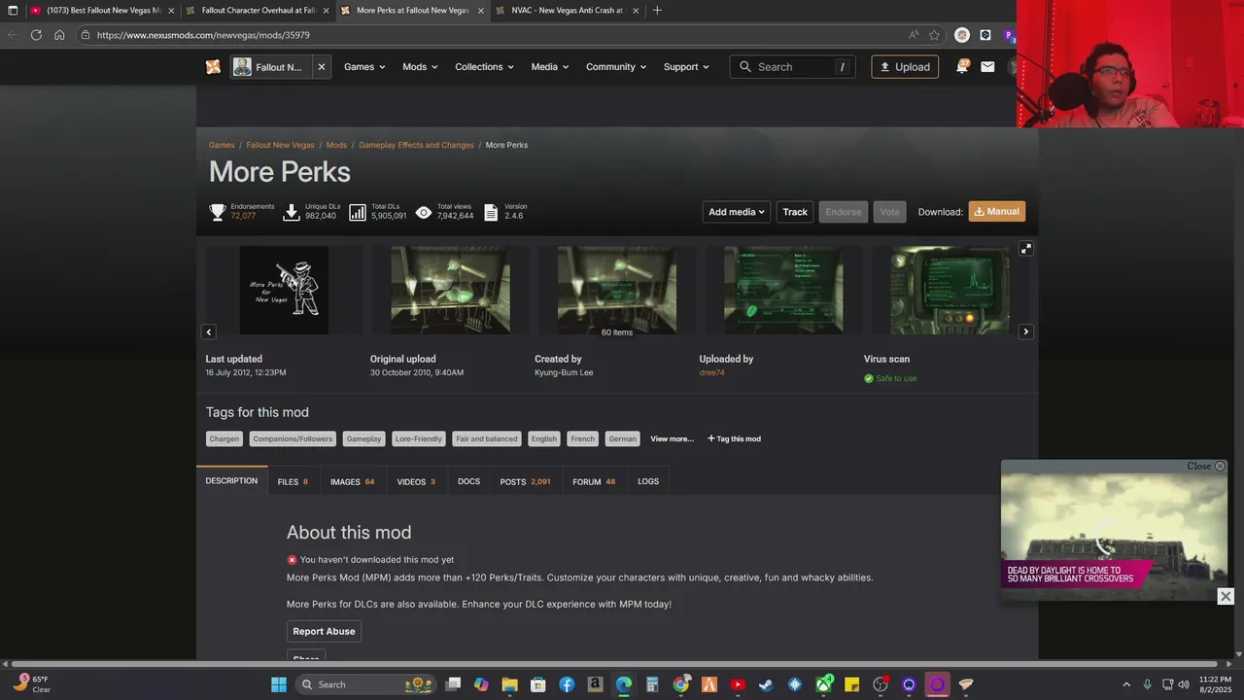
Task: Close the floating video ad
Action: coord(1206,467)
